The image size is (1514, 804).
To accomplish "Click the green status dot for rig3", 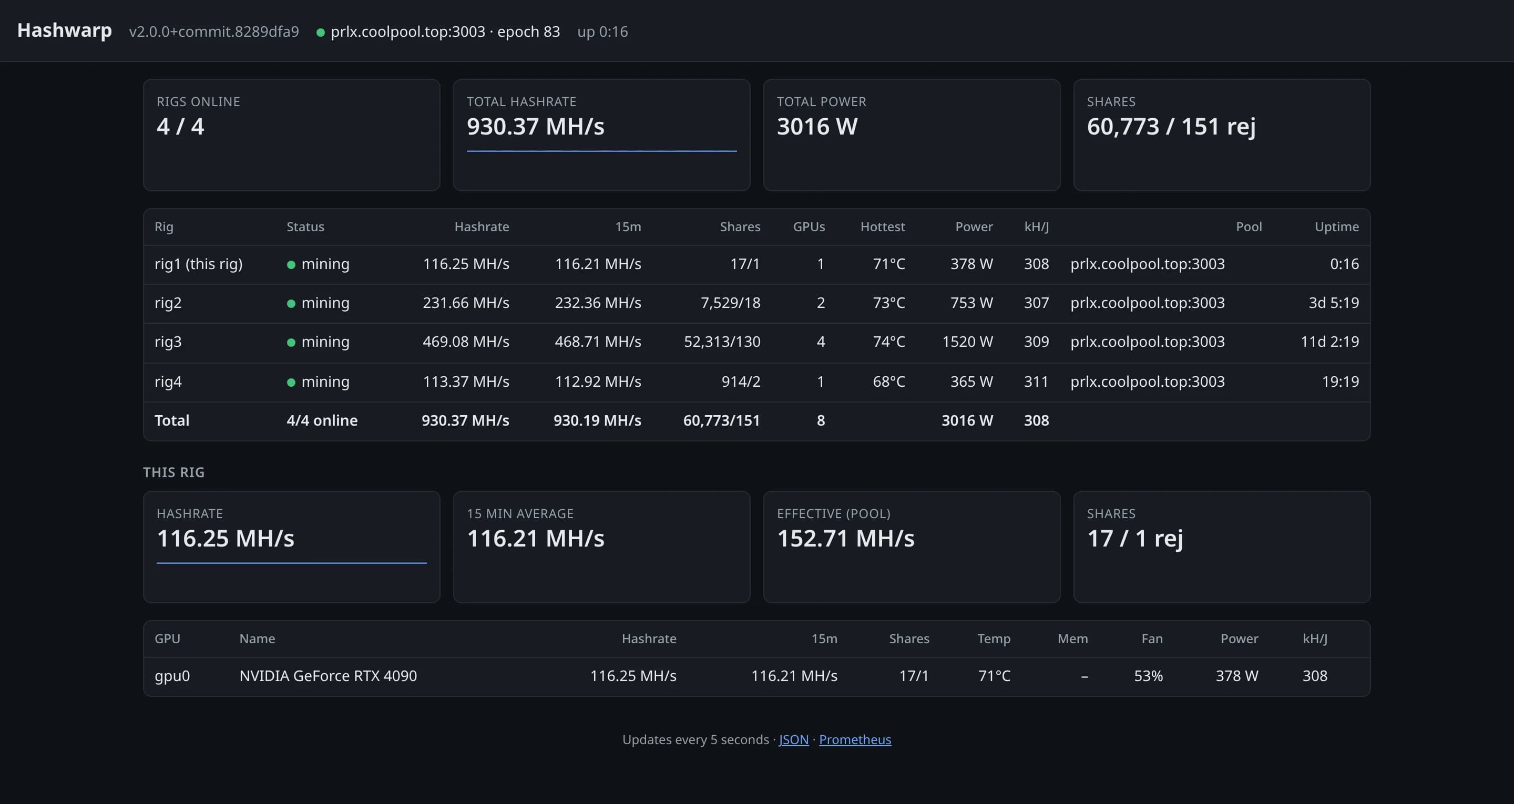I will pyautogui.click(x=291, y=342).
